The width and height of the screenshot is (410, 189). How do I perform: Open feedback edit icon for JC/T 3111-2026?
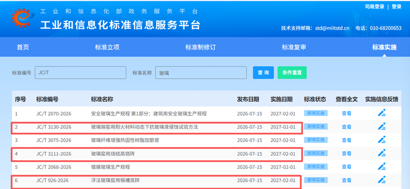coord(382,153)
